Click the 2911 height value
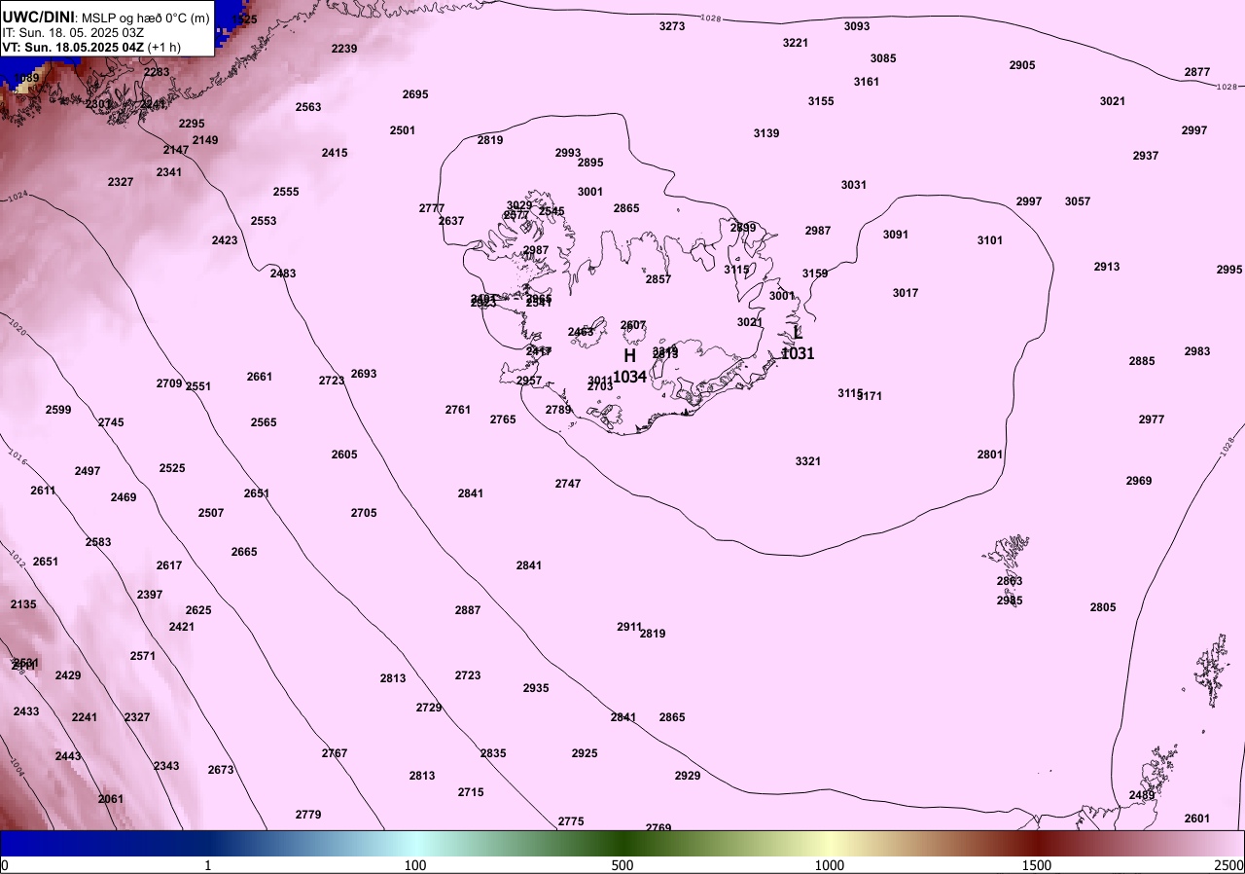This screenshot has width=1245, height=874. (629, 627)
